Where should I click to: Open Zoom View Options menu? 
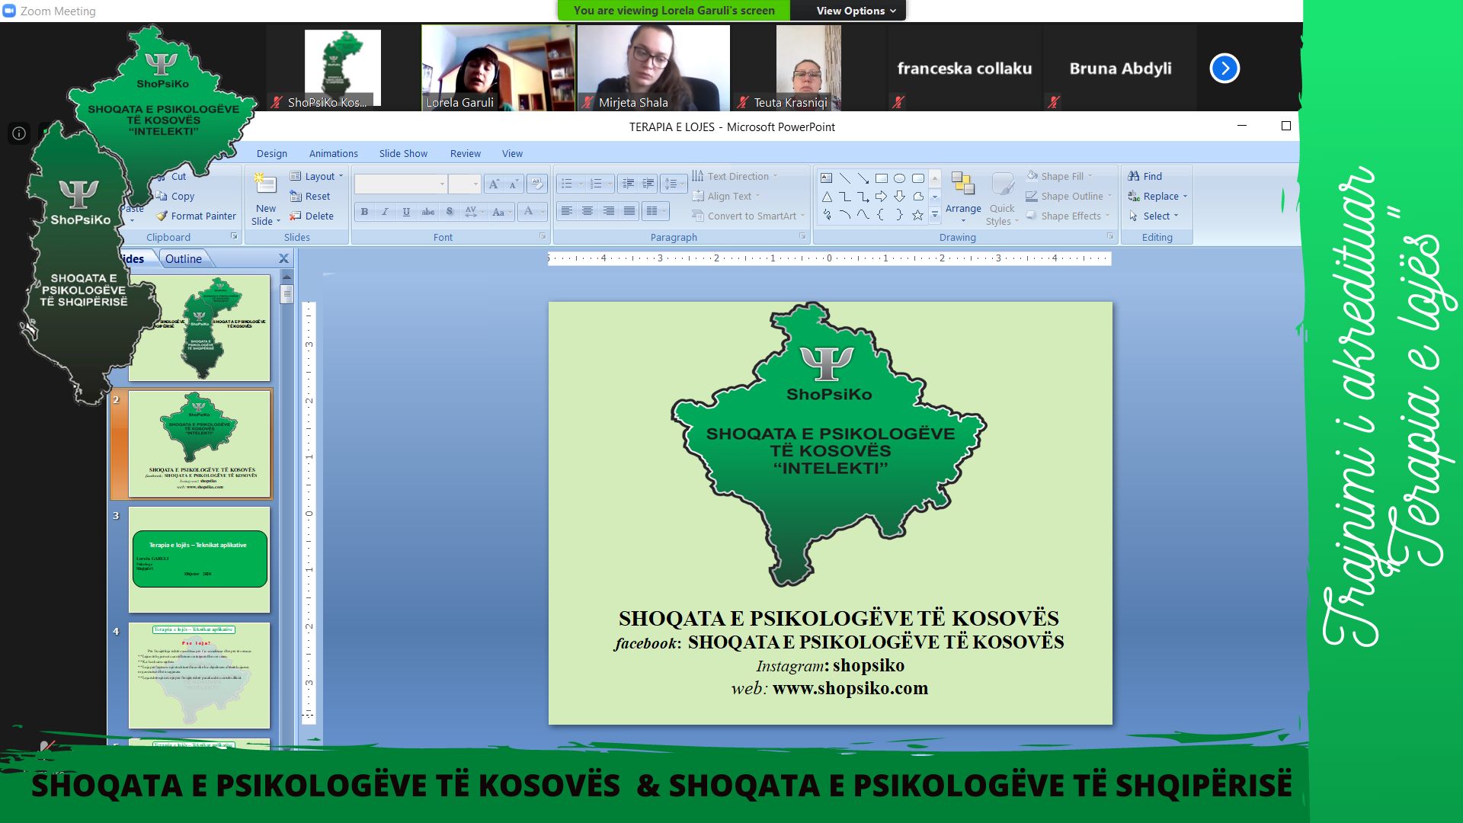[856, 11]
